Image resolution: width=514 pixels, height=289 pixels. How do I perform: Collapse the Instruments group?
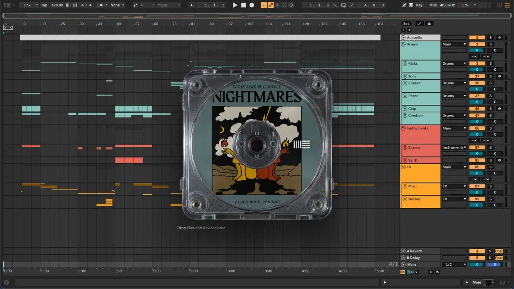[403, 128]
